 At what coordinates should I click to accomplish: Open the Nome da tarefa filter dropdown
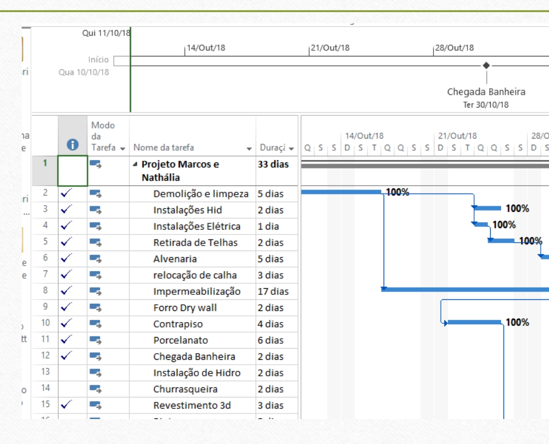pos(249,148)
